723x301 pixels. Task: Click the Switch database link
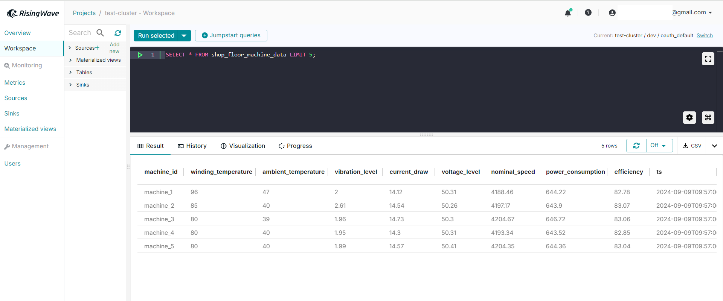[x=704, y=36]
